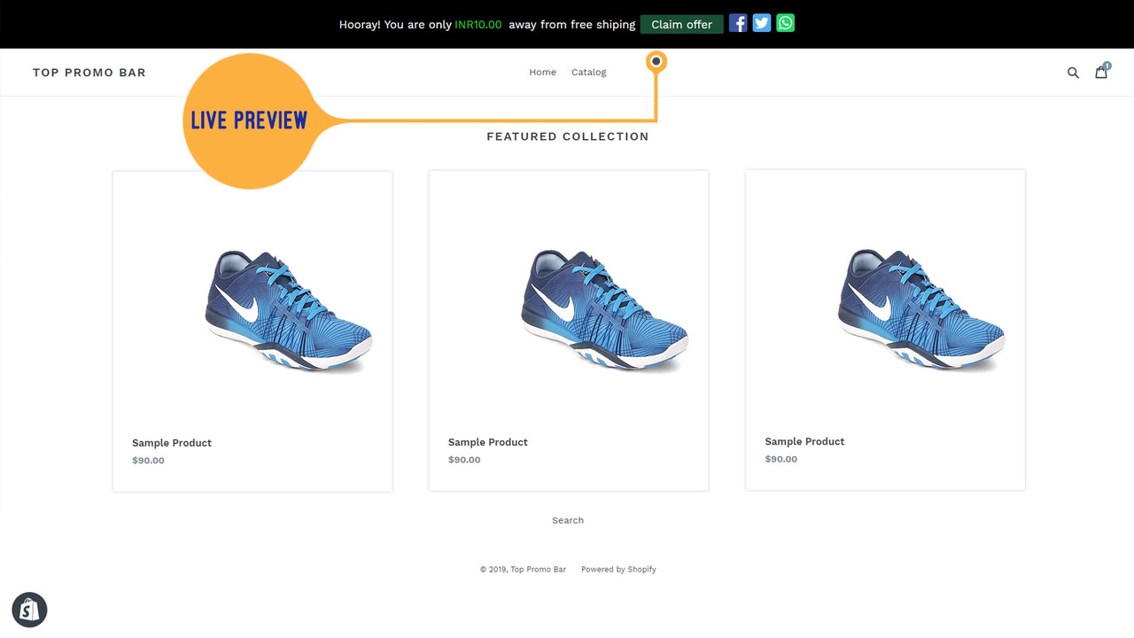Open the middle Sample Product shoe image
This screenshot has width=1134, height=638.
(x=605, y=310)
